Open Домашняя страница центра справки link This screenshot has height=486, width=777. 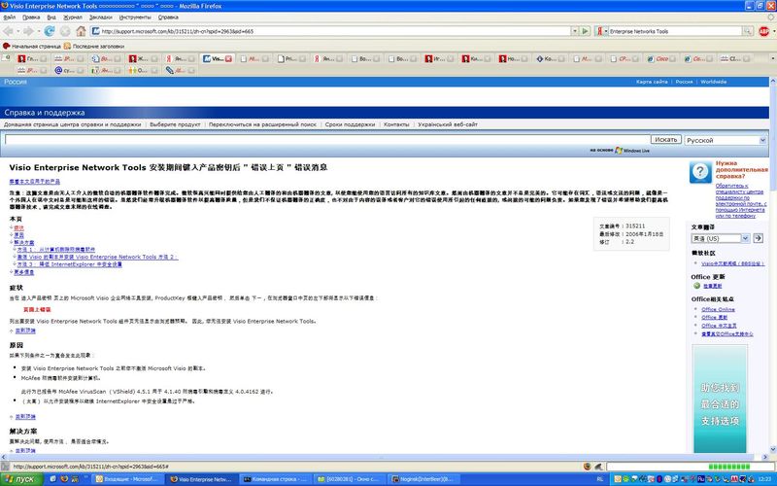[x=72, y=124]
